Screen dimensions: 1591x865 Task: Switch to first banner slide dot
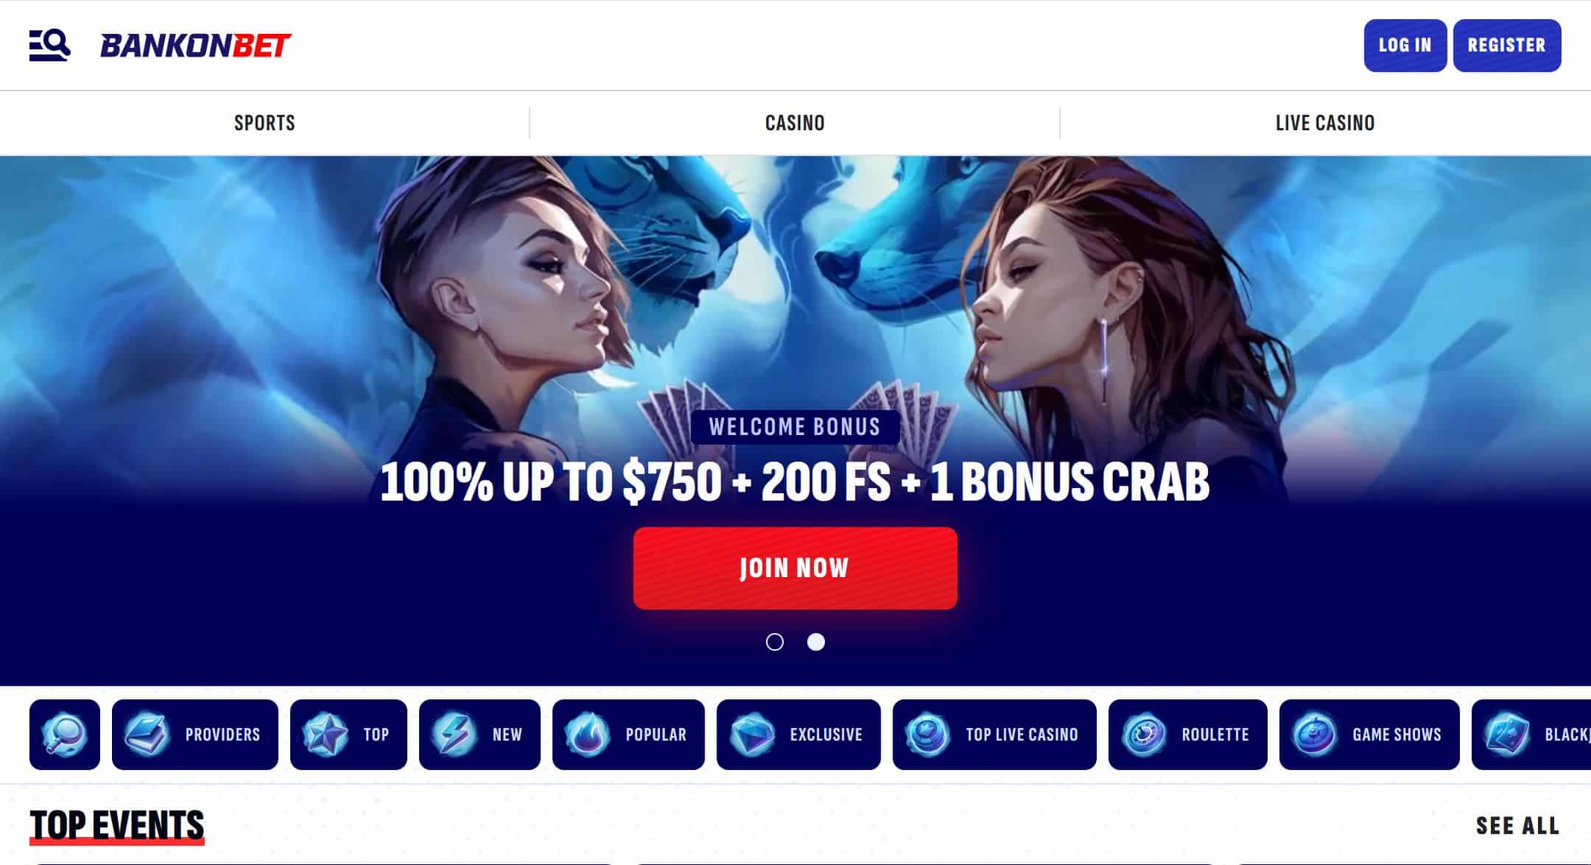coord(775,642)
